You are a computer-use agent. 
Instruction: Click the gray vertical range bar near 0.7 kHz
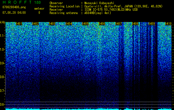click(6, 85)
